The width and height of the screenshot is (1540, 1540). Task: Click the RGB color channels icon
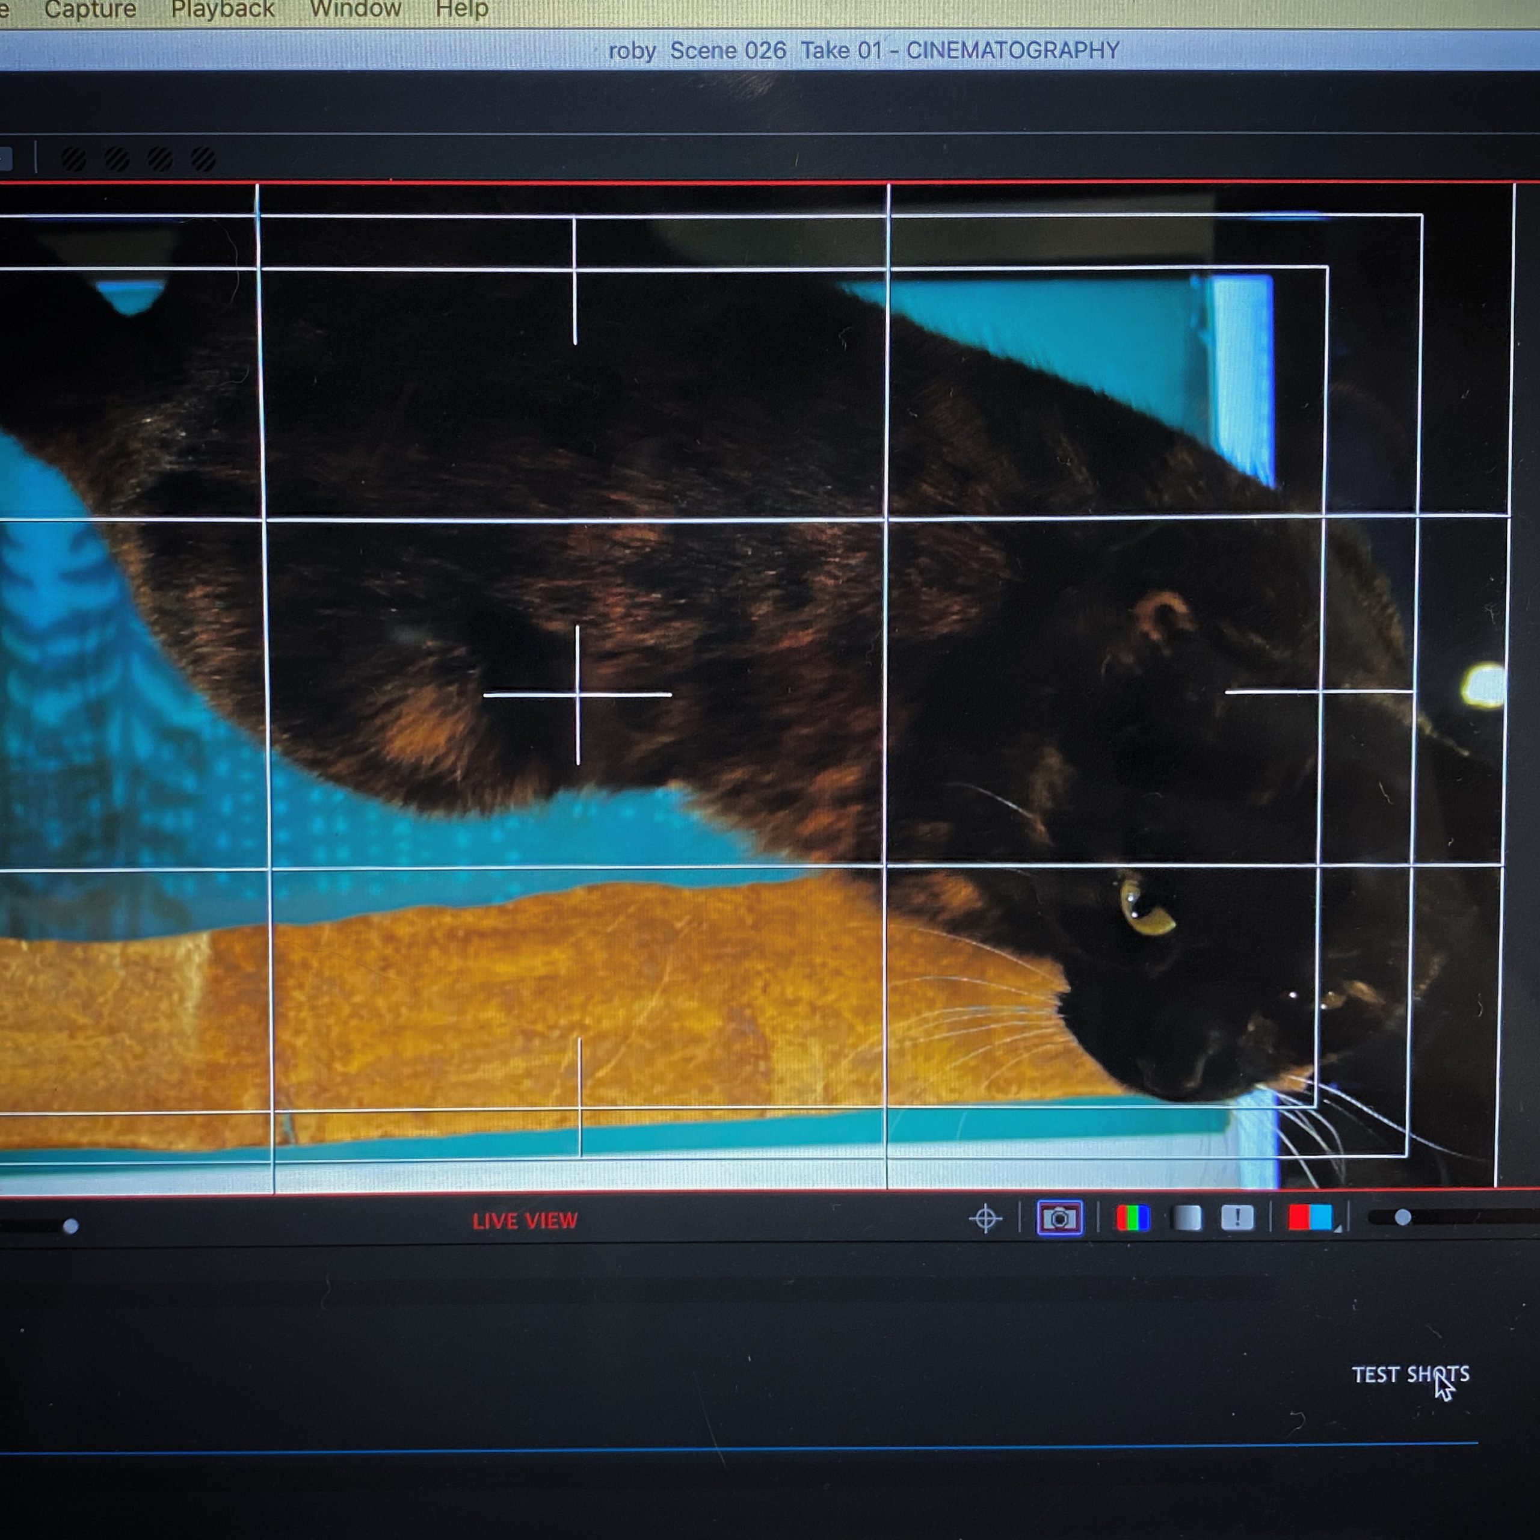click(1133, 1218)
